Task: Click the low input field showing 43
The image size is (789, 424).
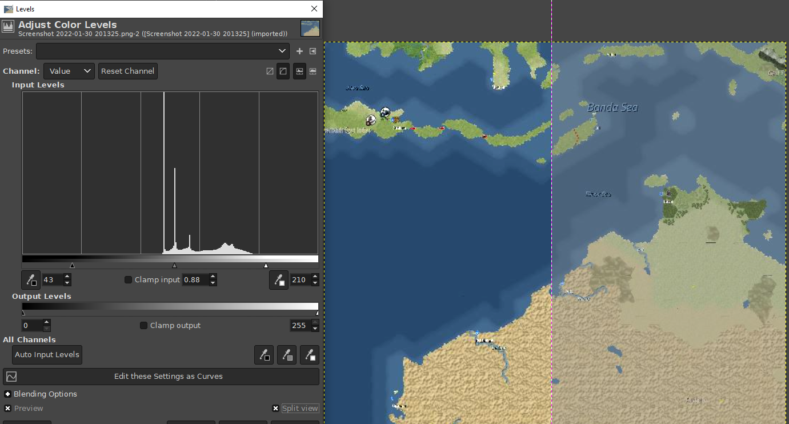Action: click(53, 280)
